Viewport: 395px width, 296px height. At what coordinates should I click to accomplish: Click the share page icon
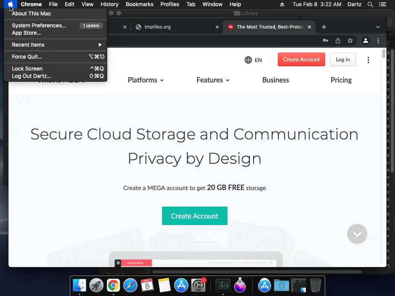click(338, 40)
